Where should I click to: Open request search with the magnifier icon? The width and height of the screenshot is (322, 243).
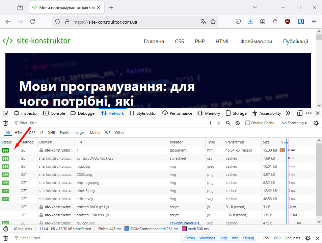[x=228, y=123]
